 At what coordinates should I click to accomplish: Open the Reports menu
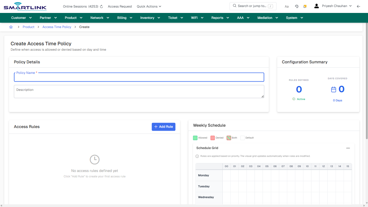click(x=220, y=18)
